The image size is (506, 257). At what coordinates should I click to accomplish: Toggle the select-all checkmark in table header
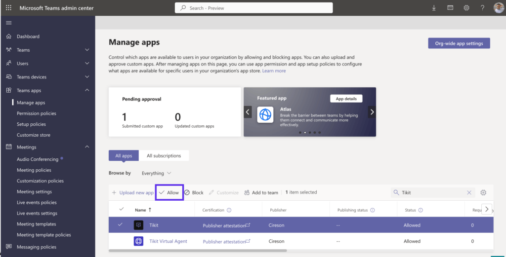[x=122, y=209]
